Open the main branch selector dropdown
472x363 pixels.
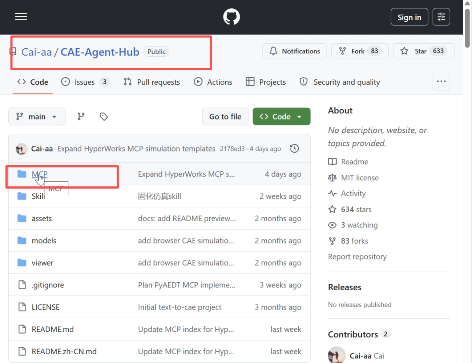tap(37, 117)
